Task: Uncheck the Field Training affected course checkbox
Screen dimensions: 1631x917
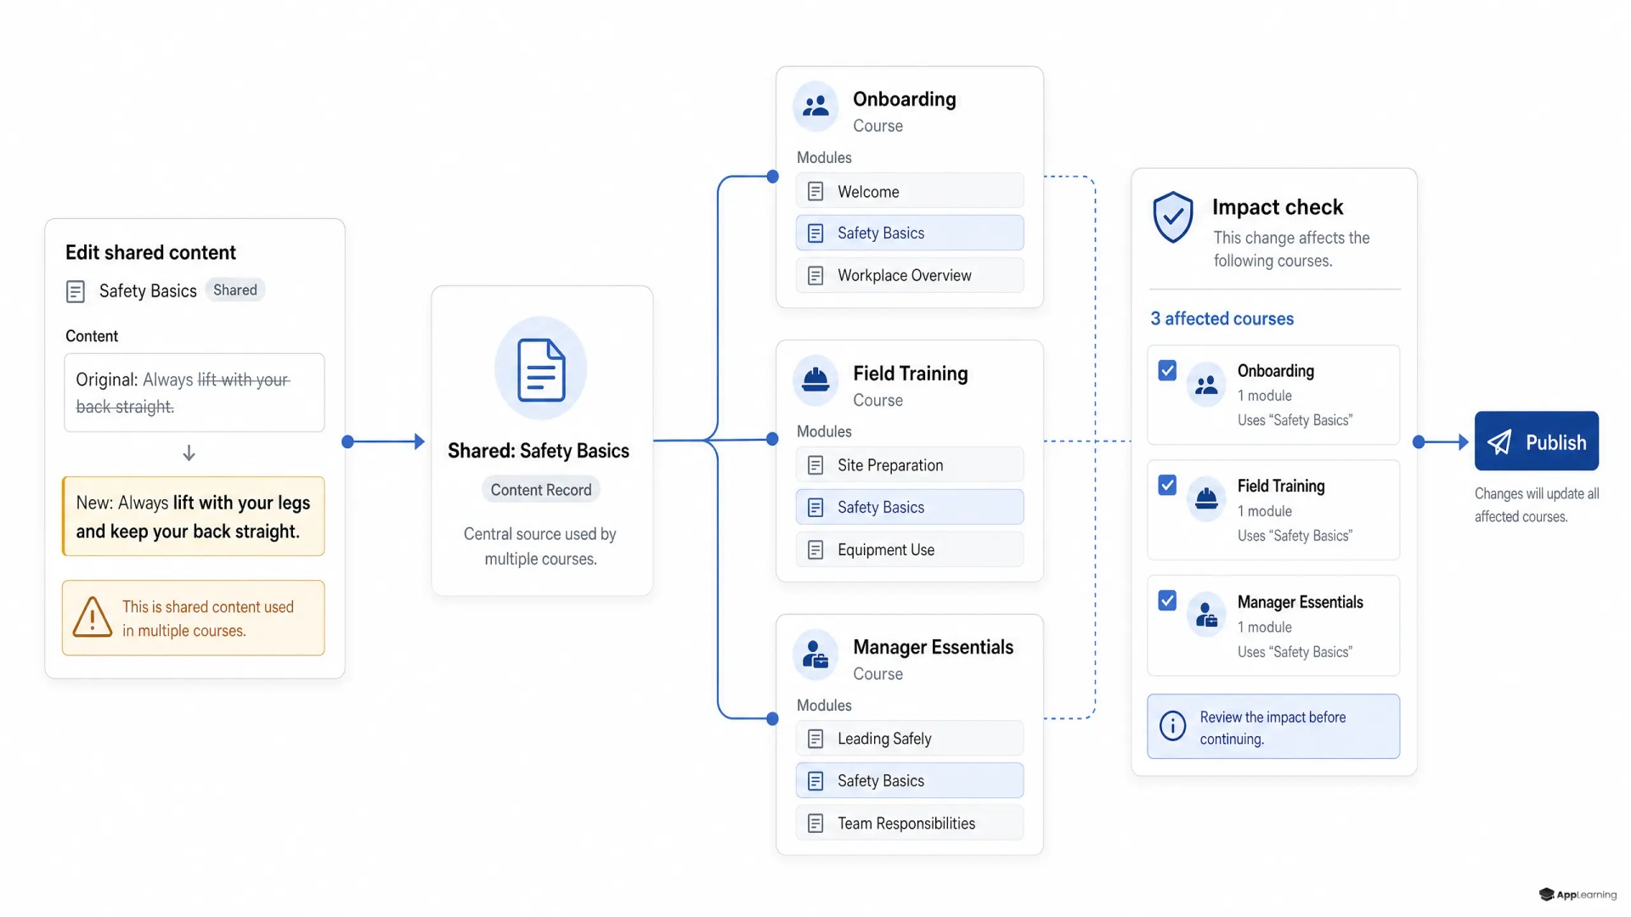Action: [x=1167, y=485]
